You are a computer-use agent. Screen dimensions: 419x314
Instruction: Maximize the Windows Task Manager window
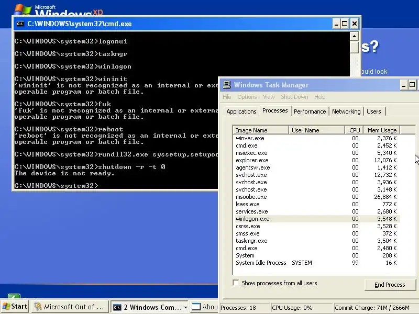pyautogui.click(x=412, y=85)
